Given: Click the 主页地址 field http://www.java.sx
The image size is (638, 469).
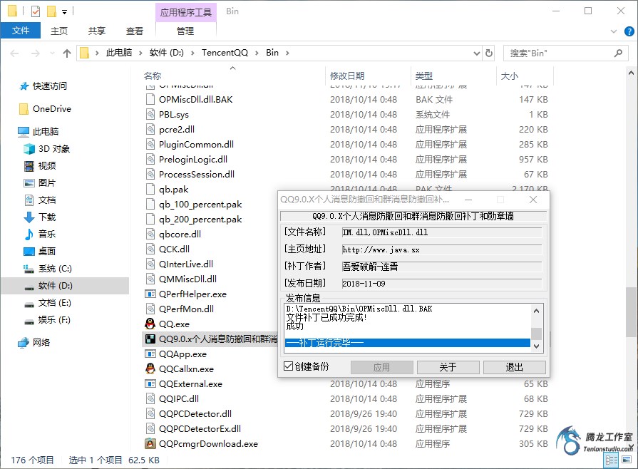Looking at the screenshot, I should (442, 249).
